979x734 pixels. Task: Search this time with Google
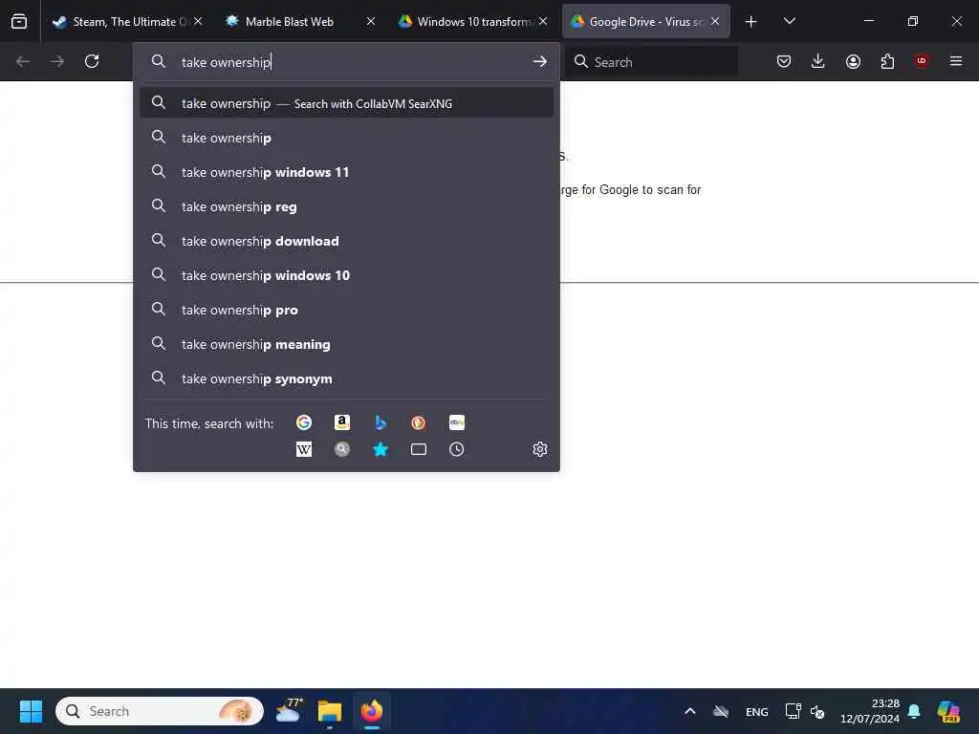[x=304, y=422]
